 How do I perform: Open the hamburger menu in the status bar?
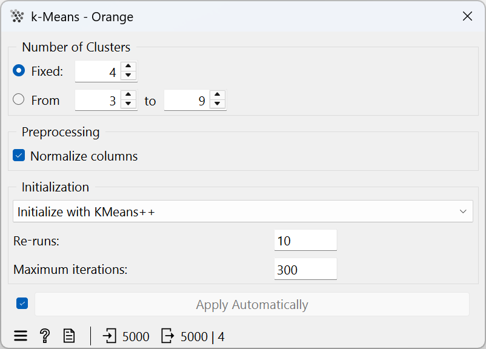tap(21, 336)
